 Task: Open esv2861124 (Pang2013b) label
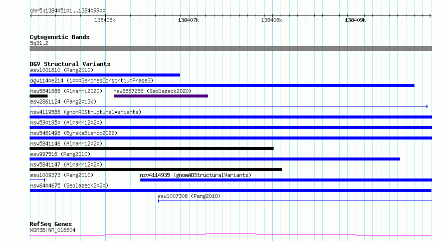(x=63, y=101)
